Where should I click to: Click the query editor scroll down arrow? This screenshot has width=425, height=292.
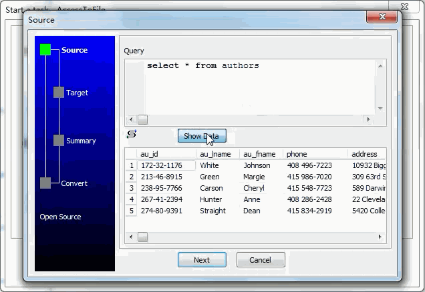click(380, 109)
